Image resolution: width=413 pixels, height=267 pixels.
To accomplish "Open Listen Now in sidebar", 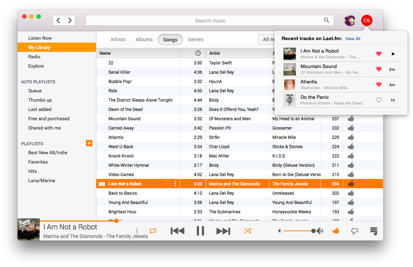I will [x=57, y=38].
